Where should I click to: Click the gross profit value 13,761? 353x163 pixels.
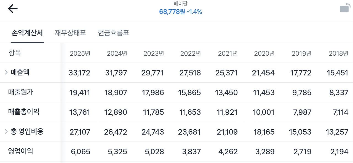79,112
